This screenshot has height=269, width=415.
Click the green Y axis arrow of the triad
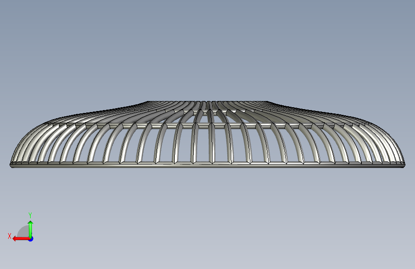click(x=31, y=229)
